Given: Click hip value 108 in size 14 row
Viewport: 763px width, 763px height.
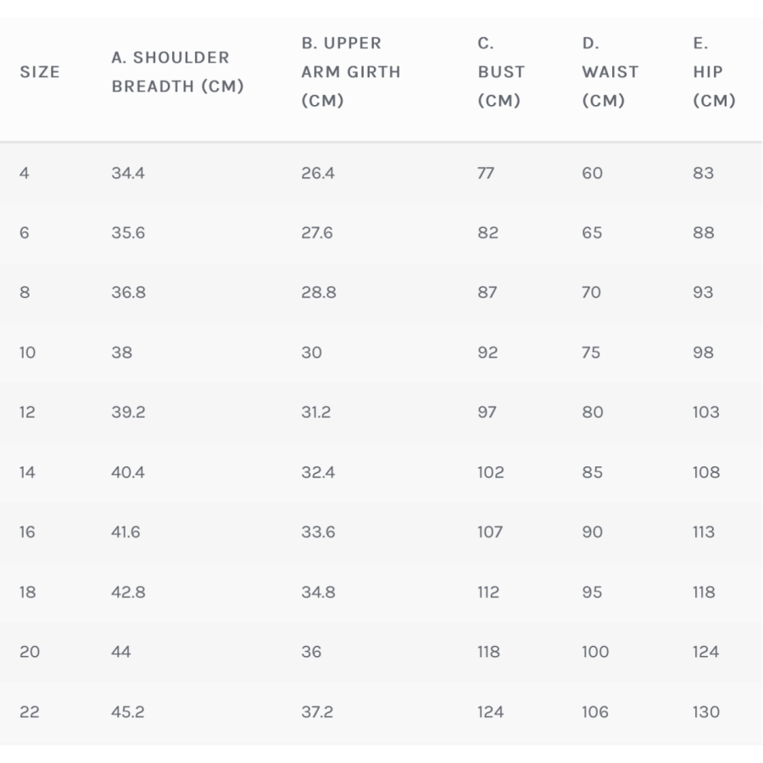Looking at the screenshot, I should [x=705, y=472].
